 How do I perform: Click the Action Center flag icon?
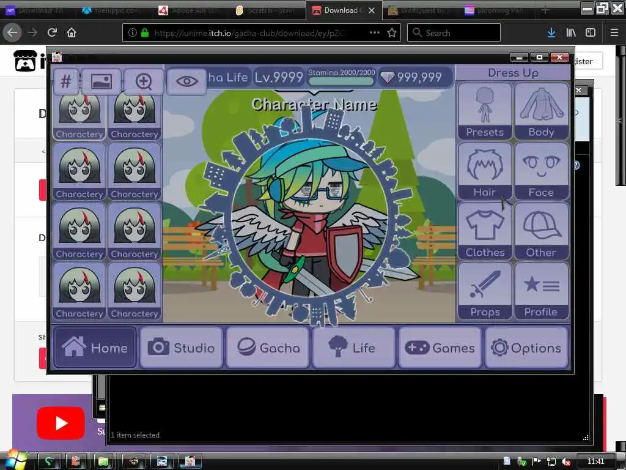coord(537,461)
